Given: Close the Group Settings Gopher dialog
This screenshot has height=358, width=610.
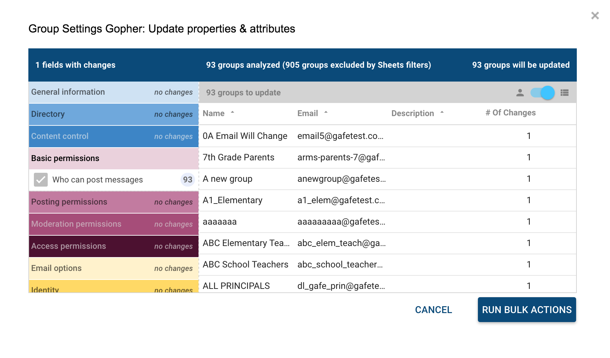Looking at the screenshot, I should point(595,16).
